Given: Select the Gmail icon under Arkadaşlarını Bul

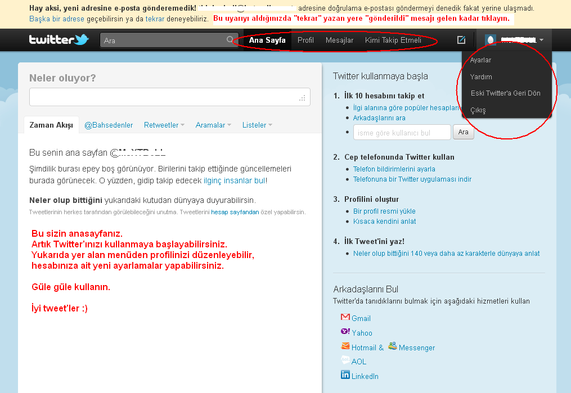Looking at the screenshot, I should pos(345,317).
